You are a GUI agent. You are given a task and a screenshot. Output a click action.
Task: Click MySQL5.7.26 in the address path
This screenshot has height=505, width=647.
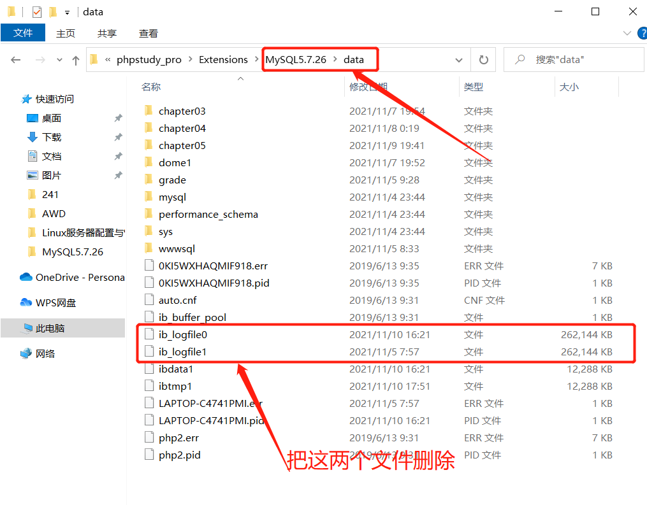[x=295, y=60]
